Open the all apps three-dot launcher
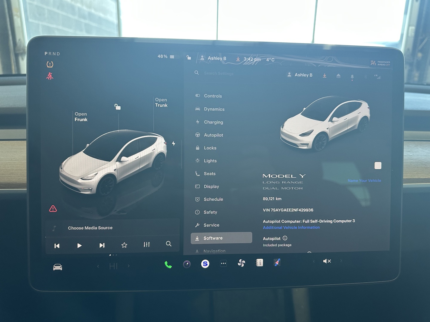The image size is (430, 322). (223, 263)
